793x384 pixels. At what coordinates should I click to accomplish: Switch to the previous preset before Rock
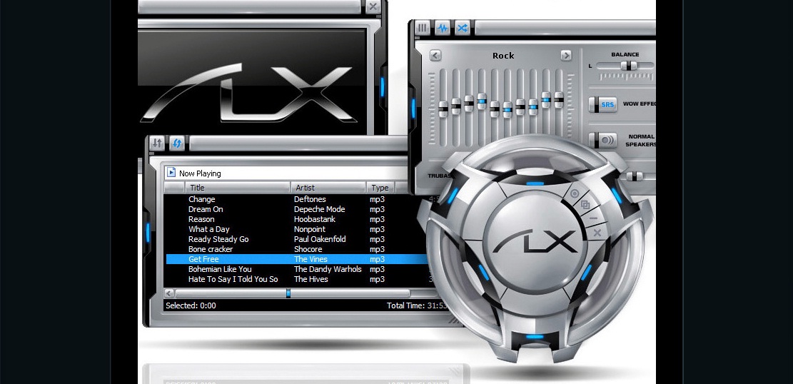coord(435,55)
